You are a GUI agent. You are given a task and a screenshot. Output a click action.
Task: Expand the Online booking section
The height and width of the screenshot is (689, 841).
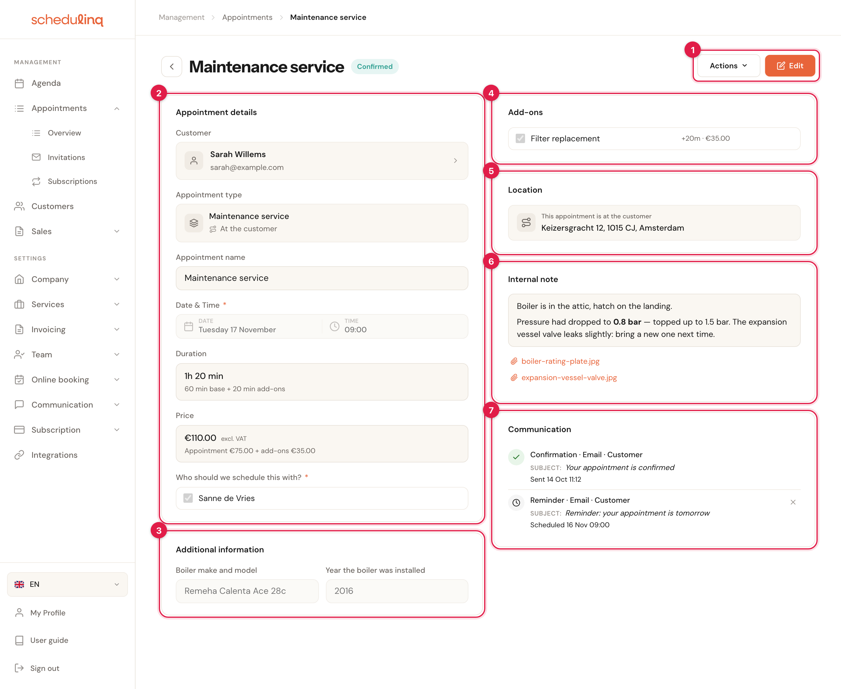117,380
